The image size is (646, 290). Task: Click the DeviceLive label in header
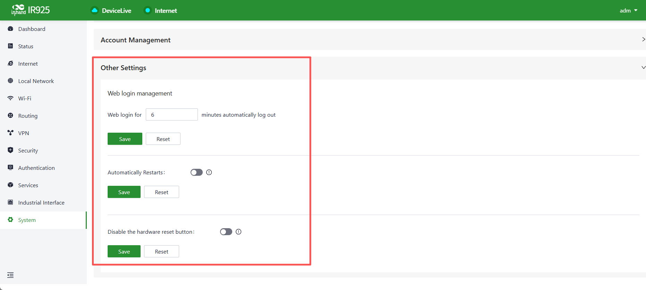point(117,11)
